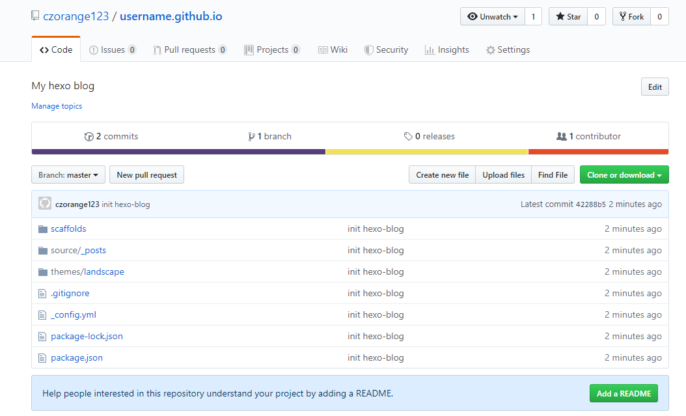Click the themes/landscape folder icon
The image size is (686, 416).
click(43, 271)
